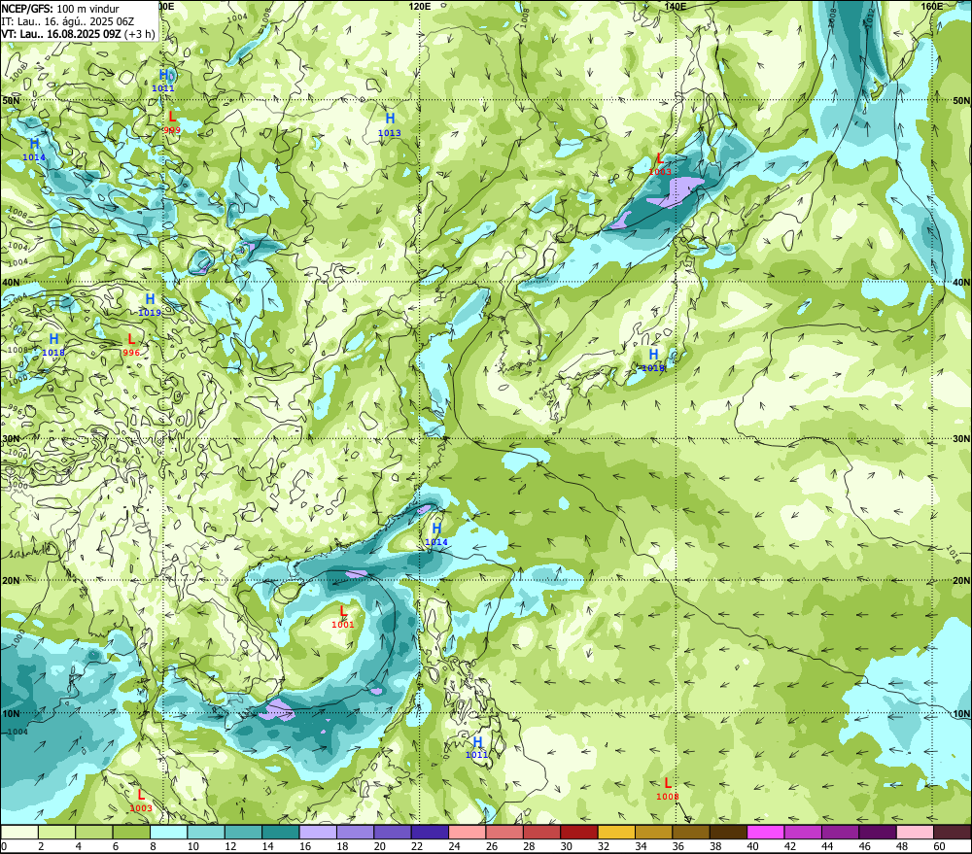This screenshot has width=972, height=854.
Task: Select the VT valid time 16.08.2025 09Z
Action: pos(60,33)
